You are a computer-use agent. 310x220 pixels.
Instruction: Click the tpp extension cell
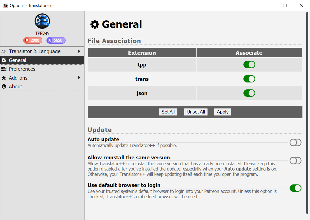point(142,65)
